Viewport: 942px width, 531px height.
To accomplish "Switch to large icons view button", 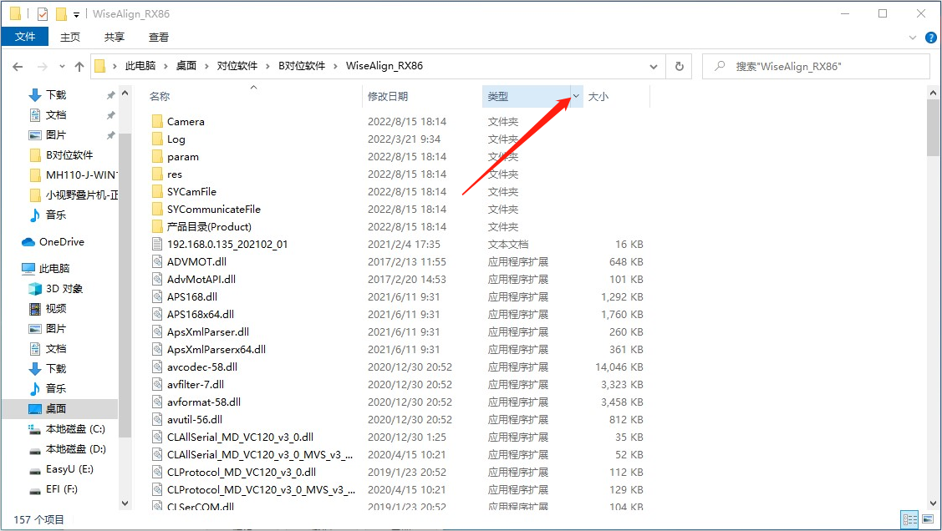I will pyautogui.click(x=929, y=519).
